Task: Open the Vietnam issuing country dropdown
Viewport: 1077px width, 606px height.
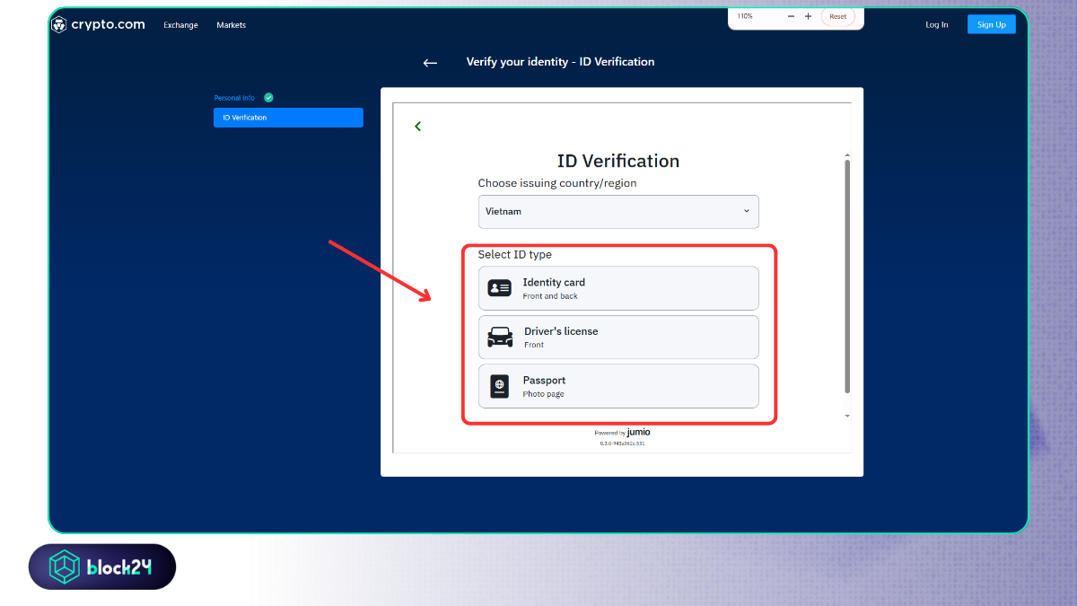Action: point(618,212)
